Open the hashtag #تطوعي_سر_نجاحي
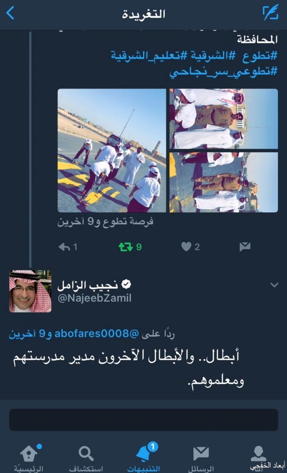The width and height of the screenshot is (287, 473). click(x=223, y=72)
